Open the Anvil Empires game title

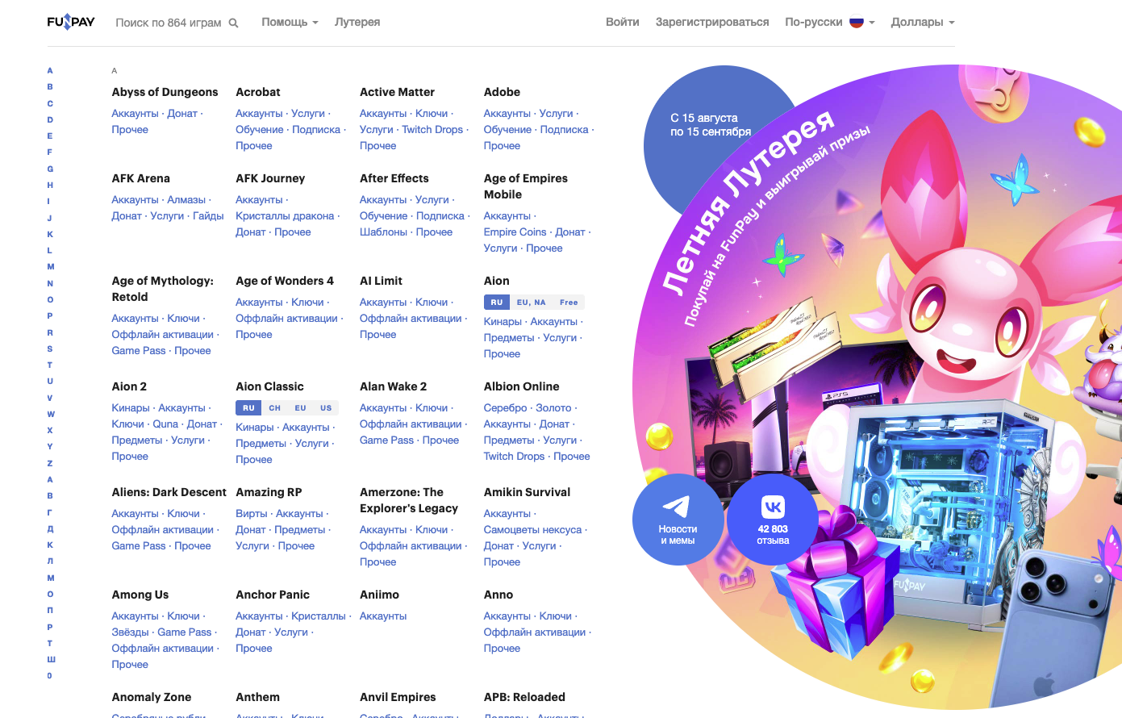pyautogui.click(x=398, y=697)
